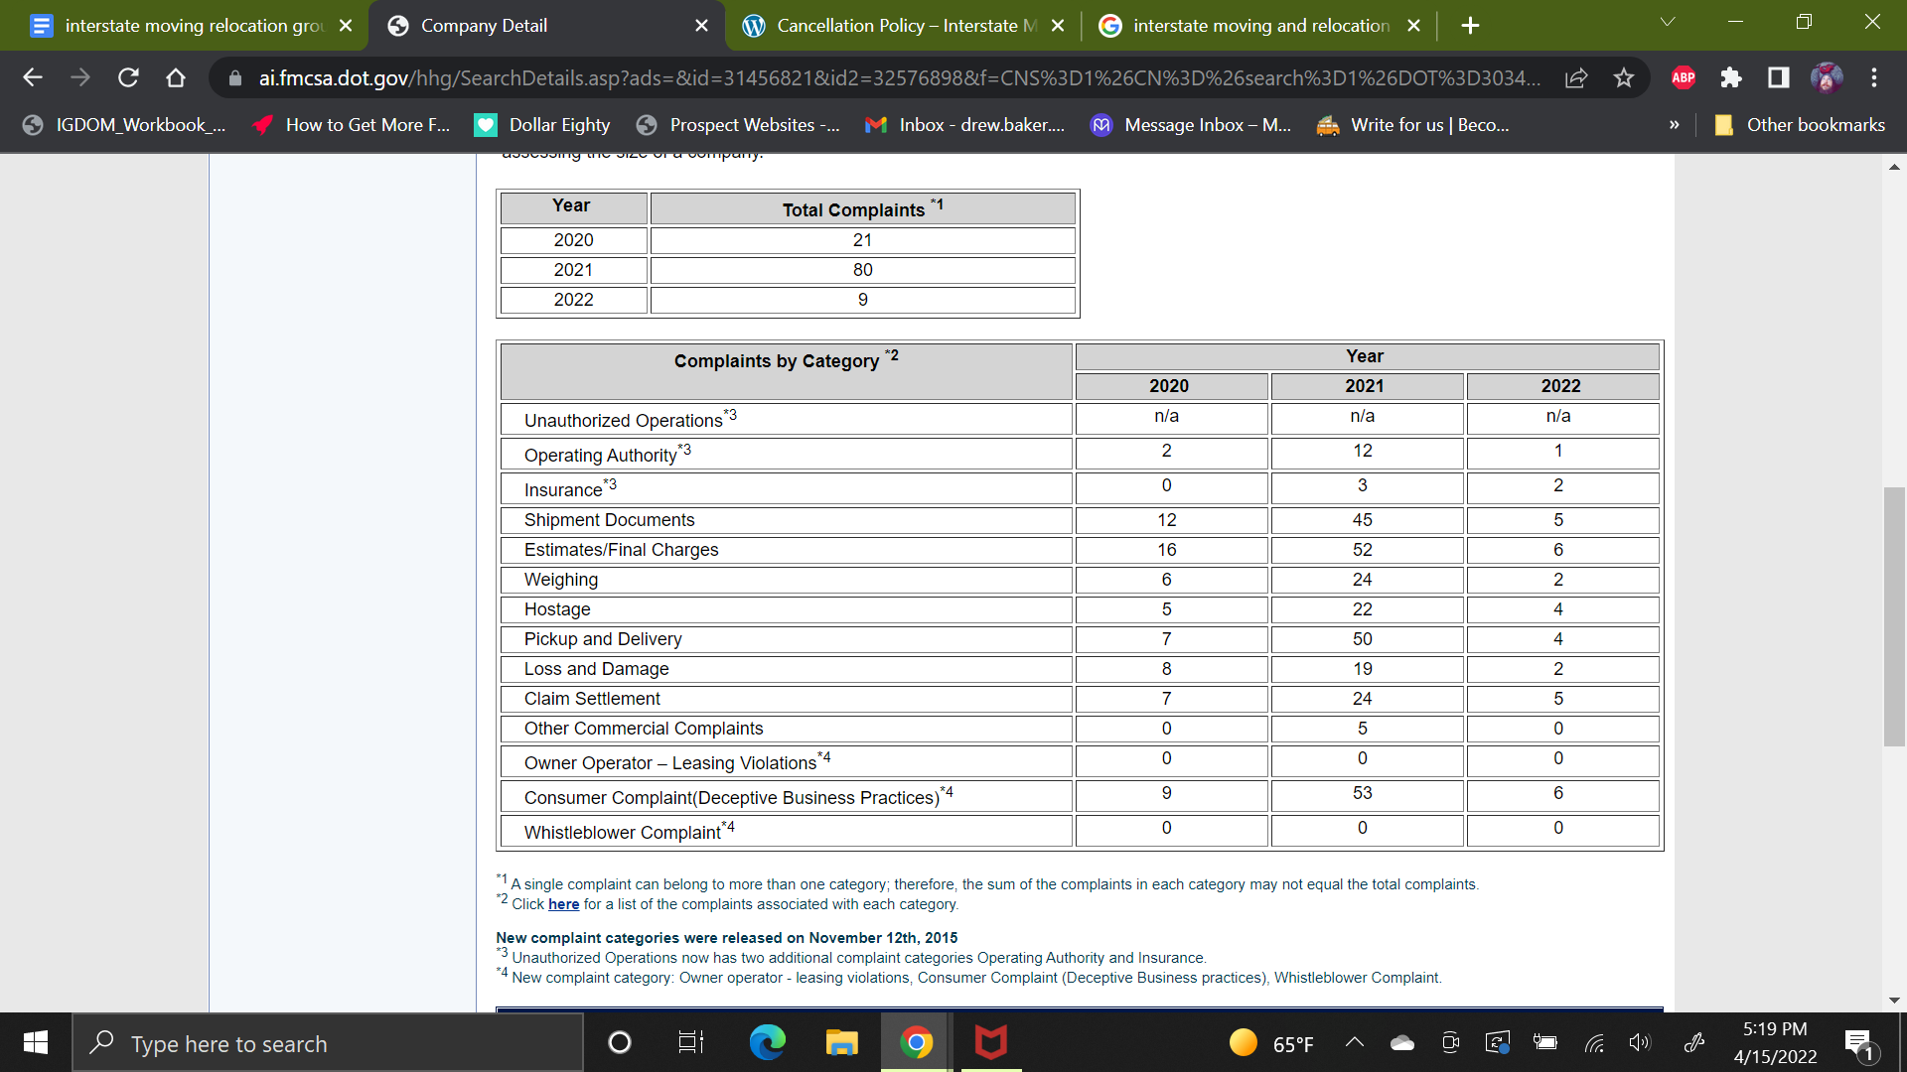Open the Extensions puzzle menu
Screen dimensions: 1907x1072
(x=1731, y=77)
